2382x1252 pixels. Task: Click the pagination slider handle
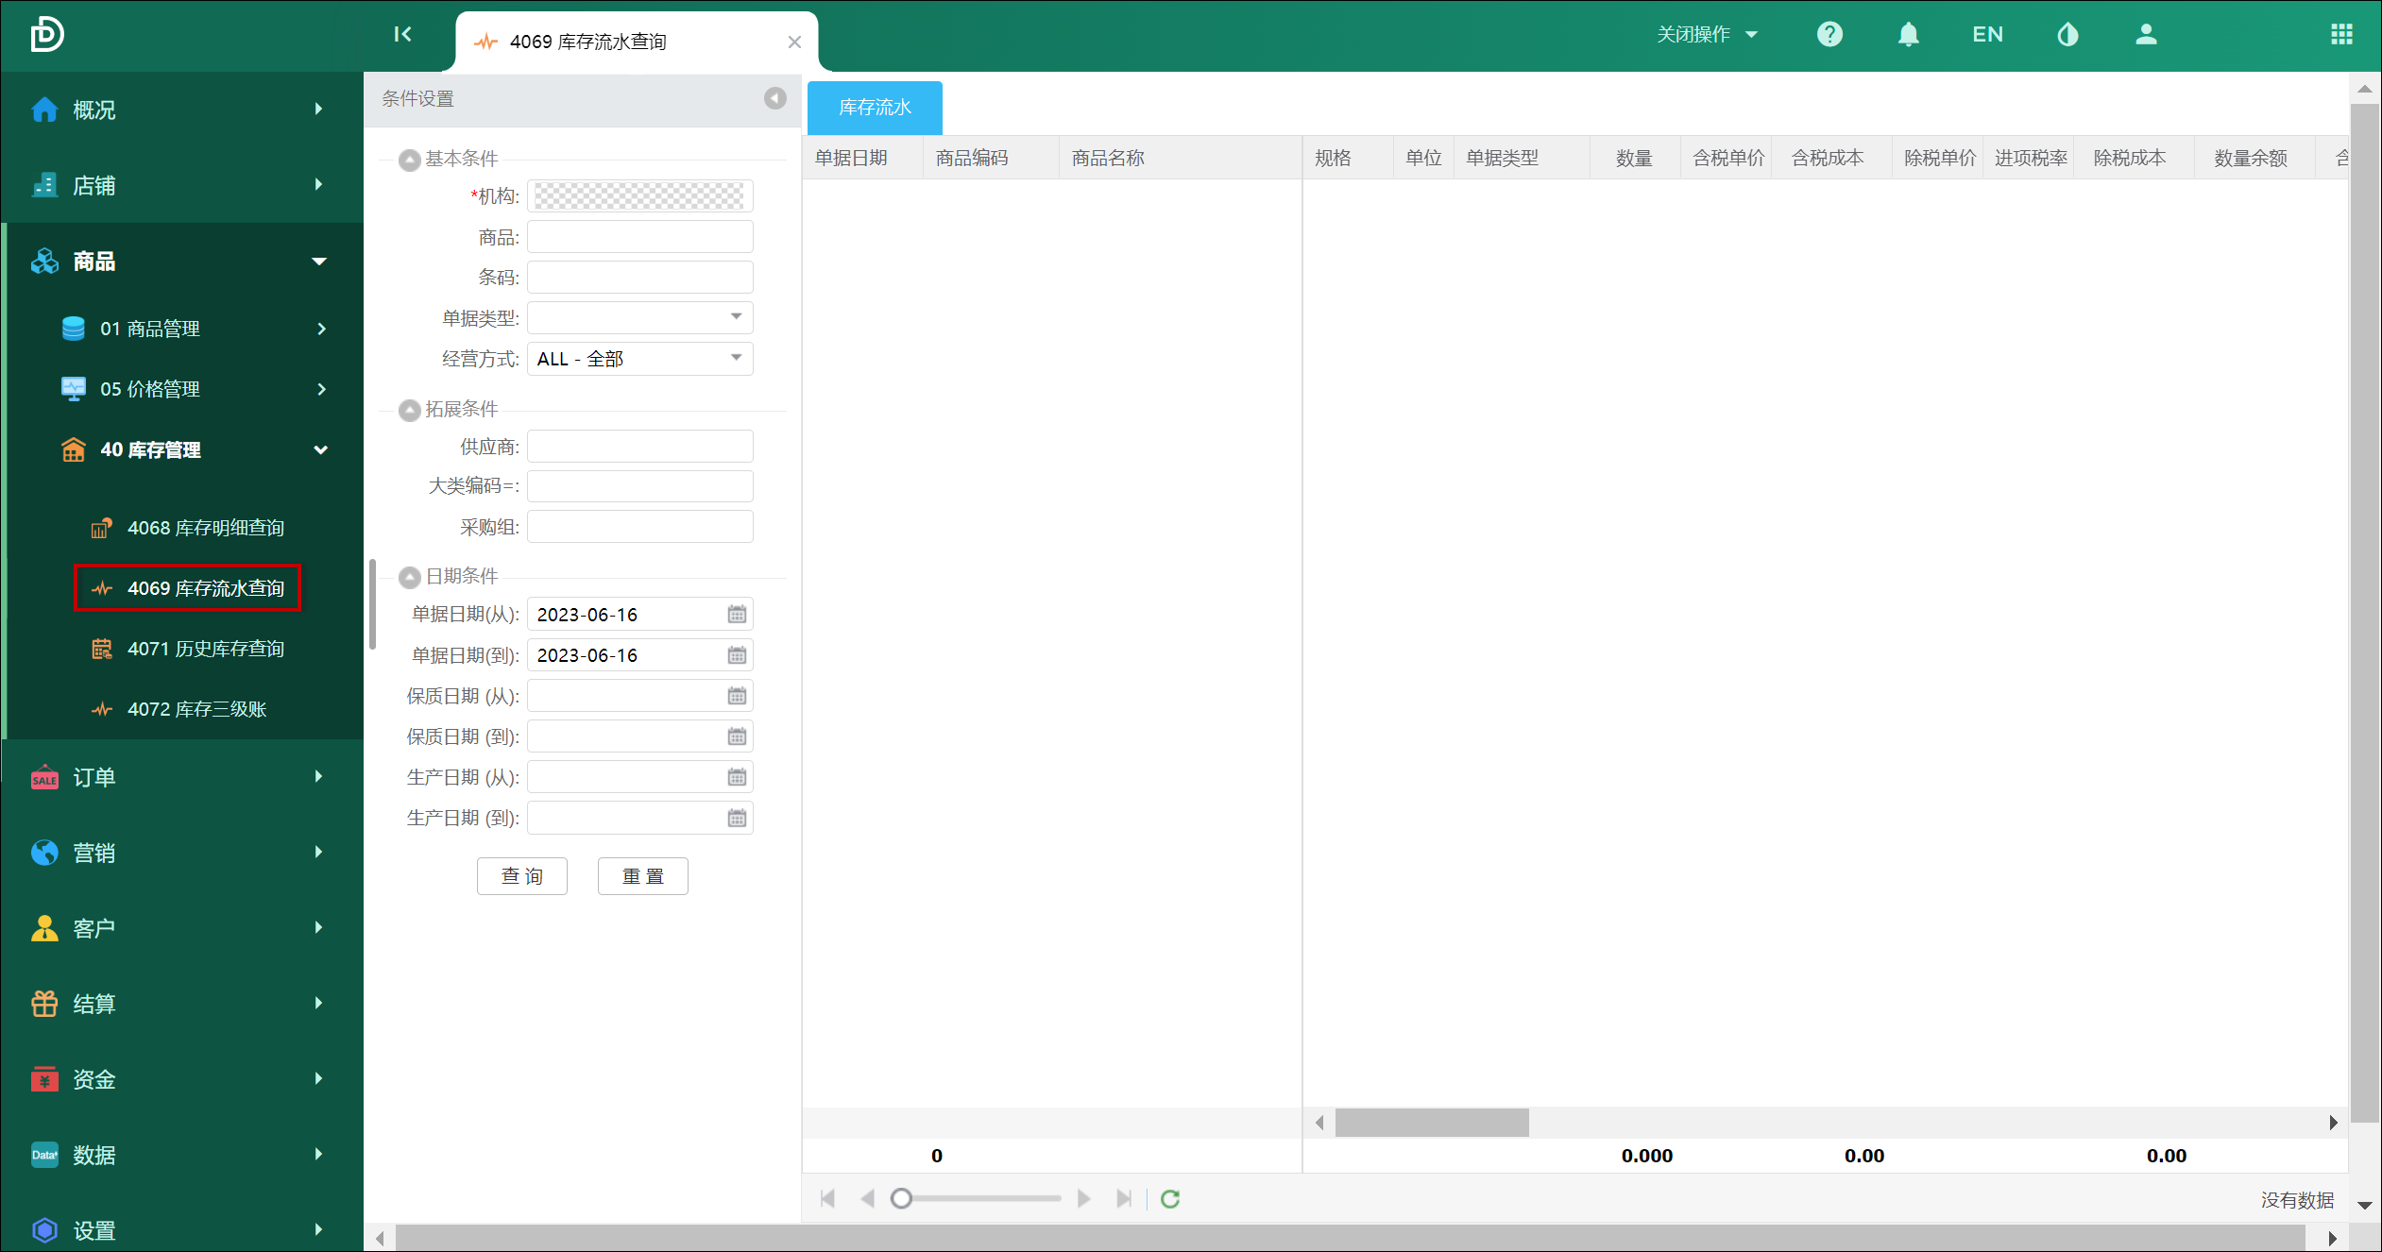point(901,1199)
